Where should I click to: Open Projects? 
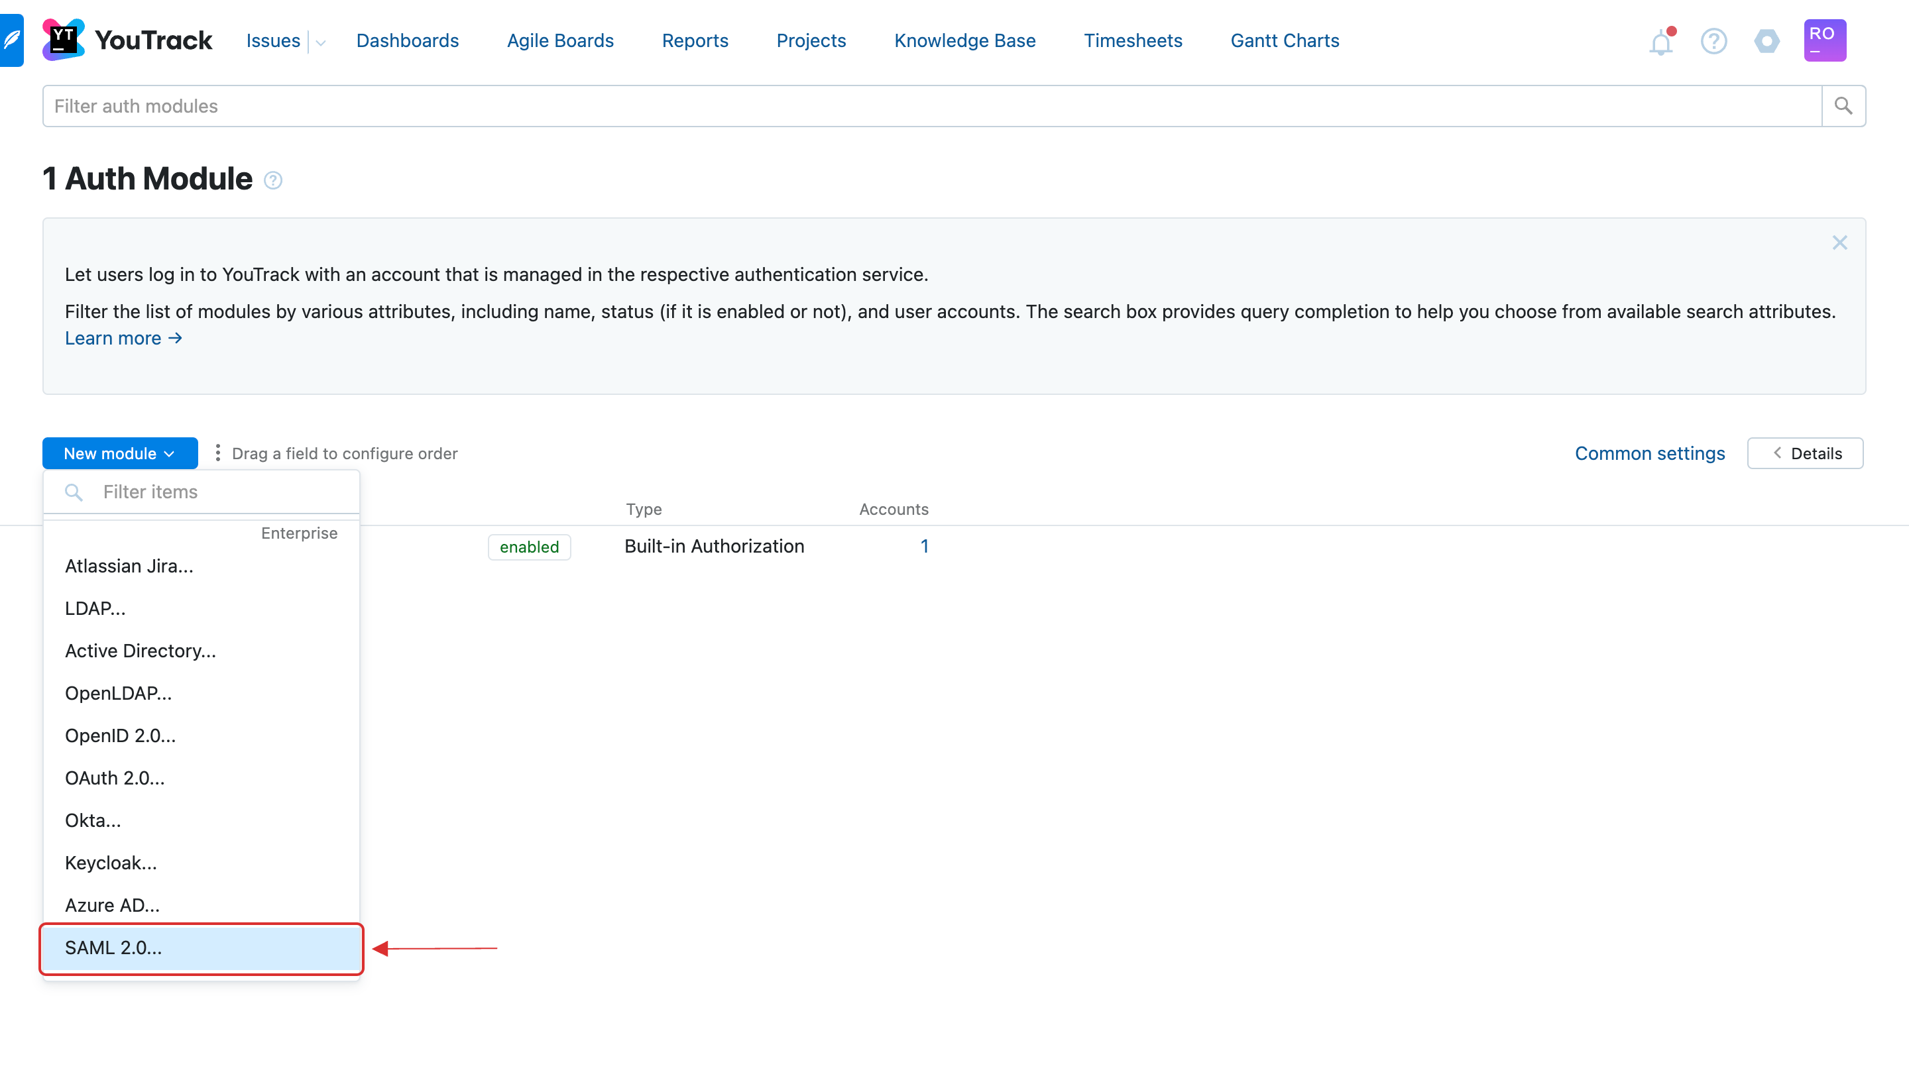[811, 40]
